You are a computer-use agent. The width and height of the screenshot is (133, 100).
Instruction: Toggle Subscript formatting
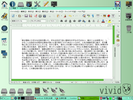click(84, 21)
